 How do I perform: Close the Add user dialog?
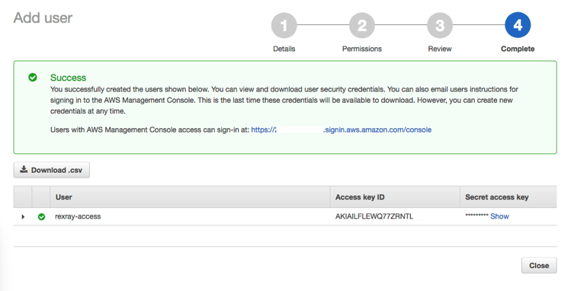539,265
